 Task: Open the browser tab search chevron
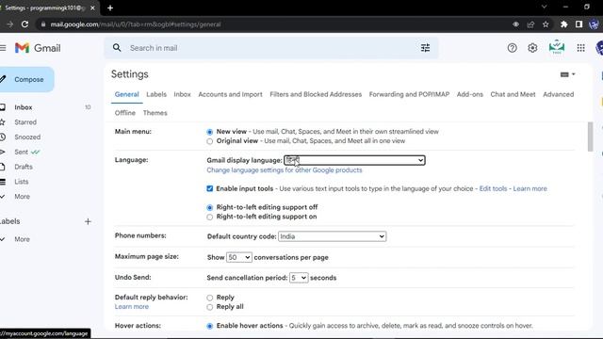(544, 7)
